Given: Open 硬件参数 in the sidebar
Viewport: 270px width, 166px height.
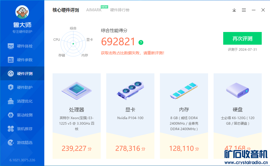Looking at the screenshot, I should pos(22,60).
